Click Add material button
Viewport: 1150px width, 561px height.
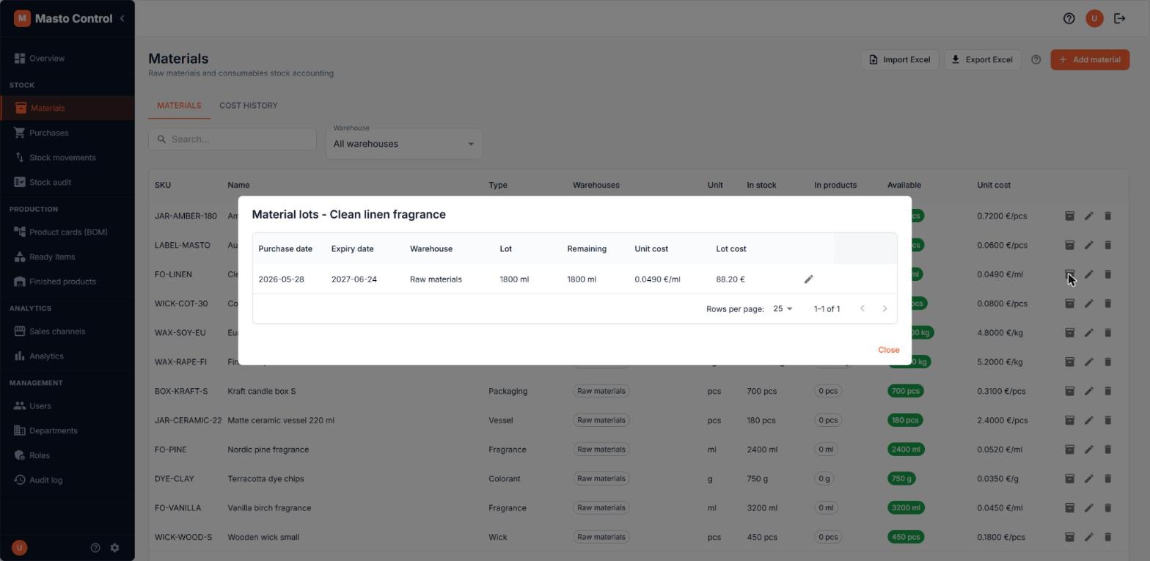click(1090, 59)
